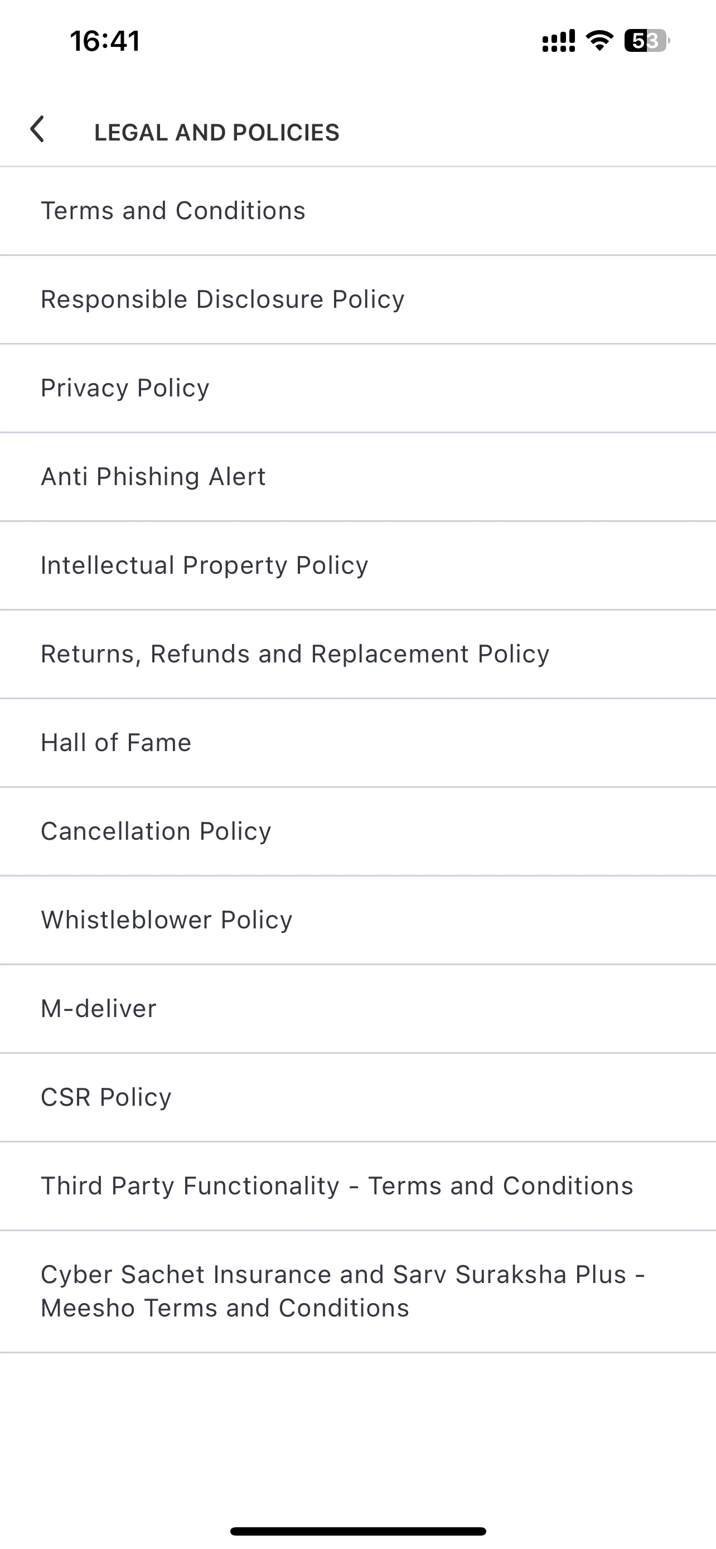Tap the home indicator bar
Viewport: 716px width, 1549px height.
pos(359,1531)
